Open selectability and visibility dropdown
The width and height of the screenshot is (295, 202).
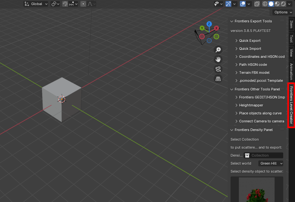[x=218, y=4]
